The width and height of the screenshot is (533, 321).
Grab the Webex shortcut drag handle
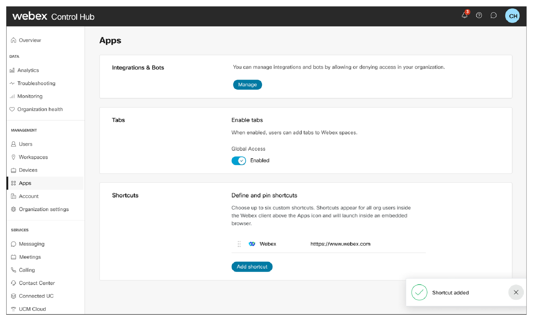coord(239,244)
